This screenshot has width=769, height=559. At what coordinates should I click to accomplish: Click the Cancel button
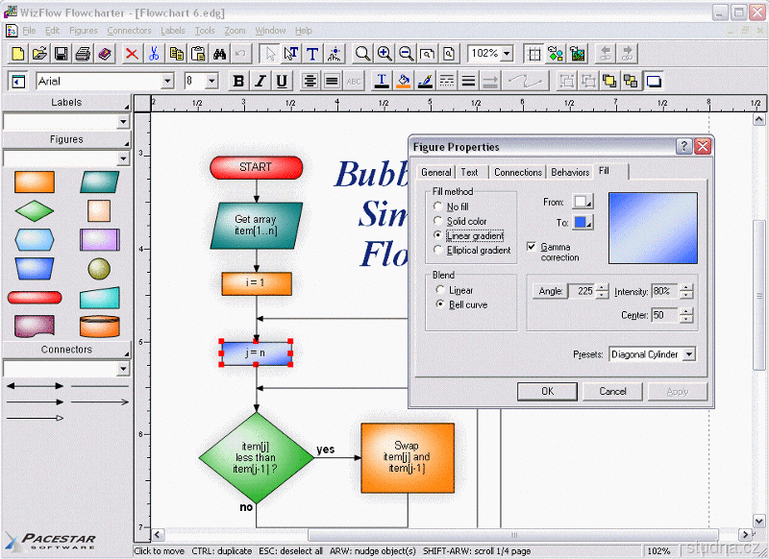(612, 391)
